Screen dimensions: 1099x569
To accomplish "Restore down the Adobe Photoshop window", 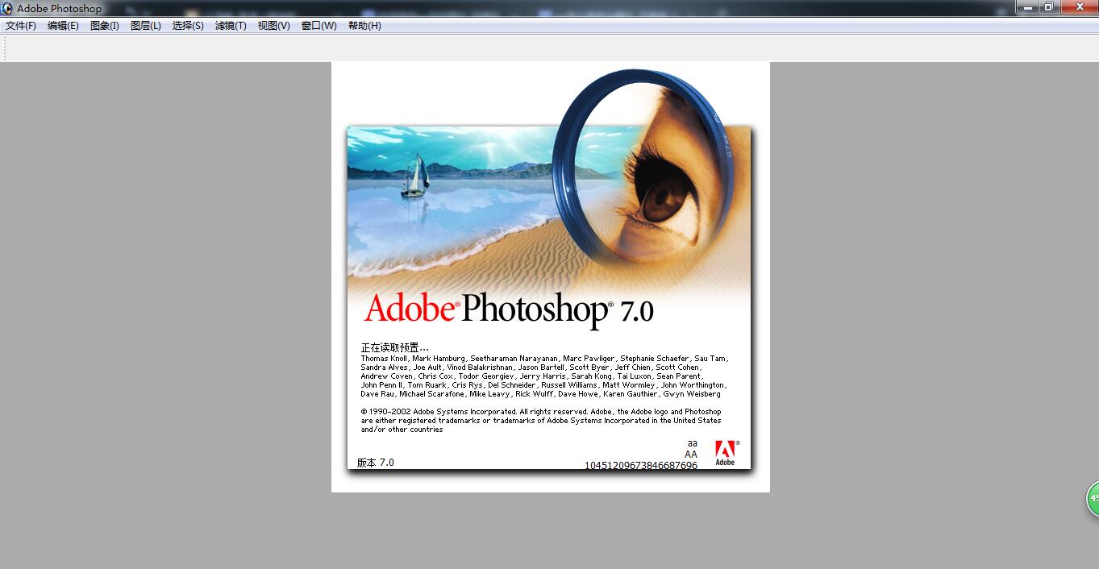I will coord(1049,6).
